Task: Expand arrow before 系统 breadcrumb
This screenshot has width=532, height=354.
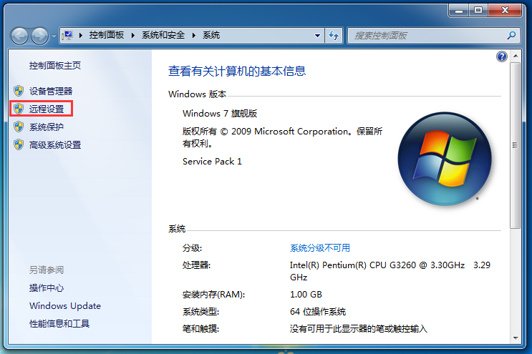Action: pos(194,35)
